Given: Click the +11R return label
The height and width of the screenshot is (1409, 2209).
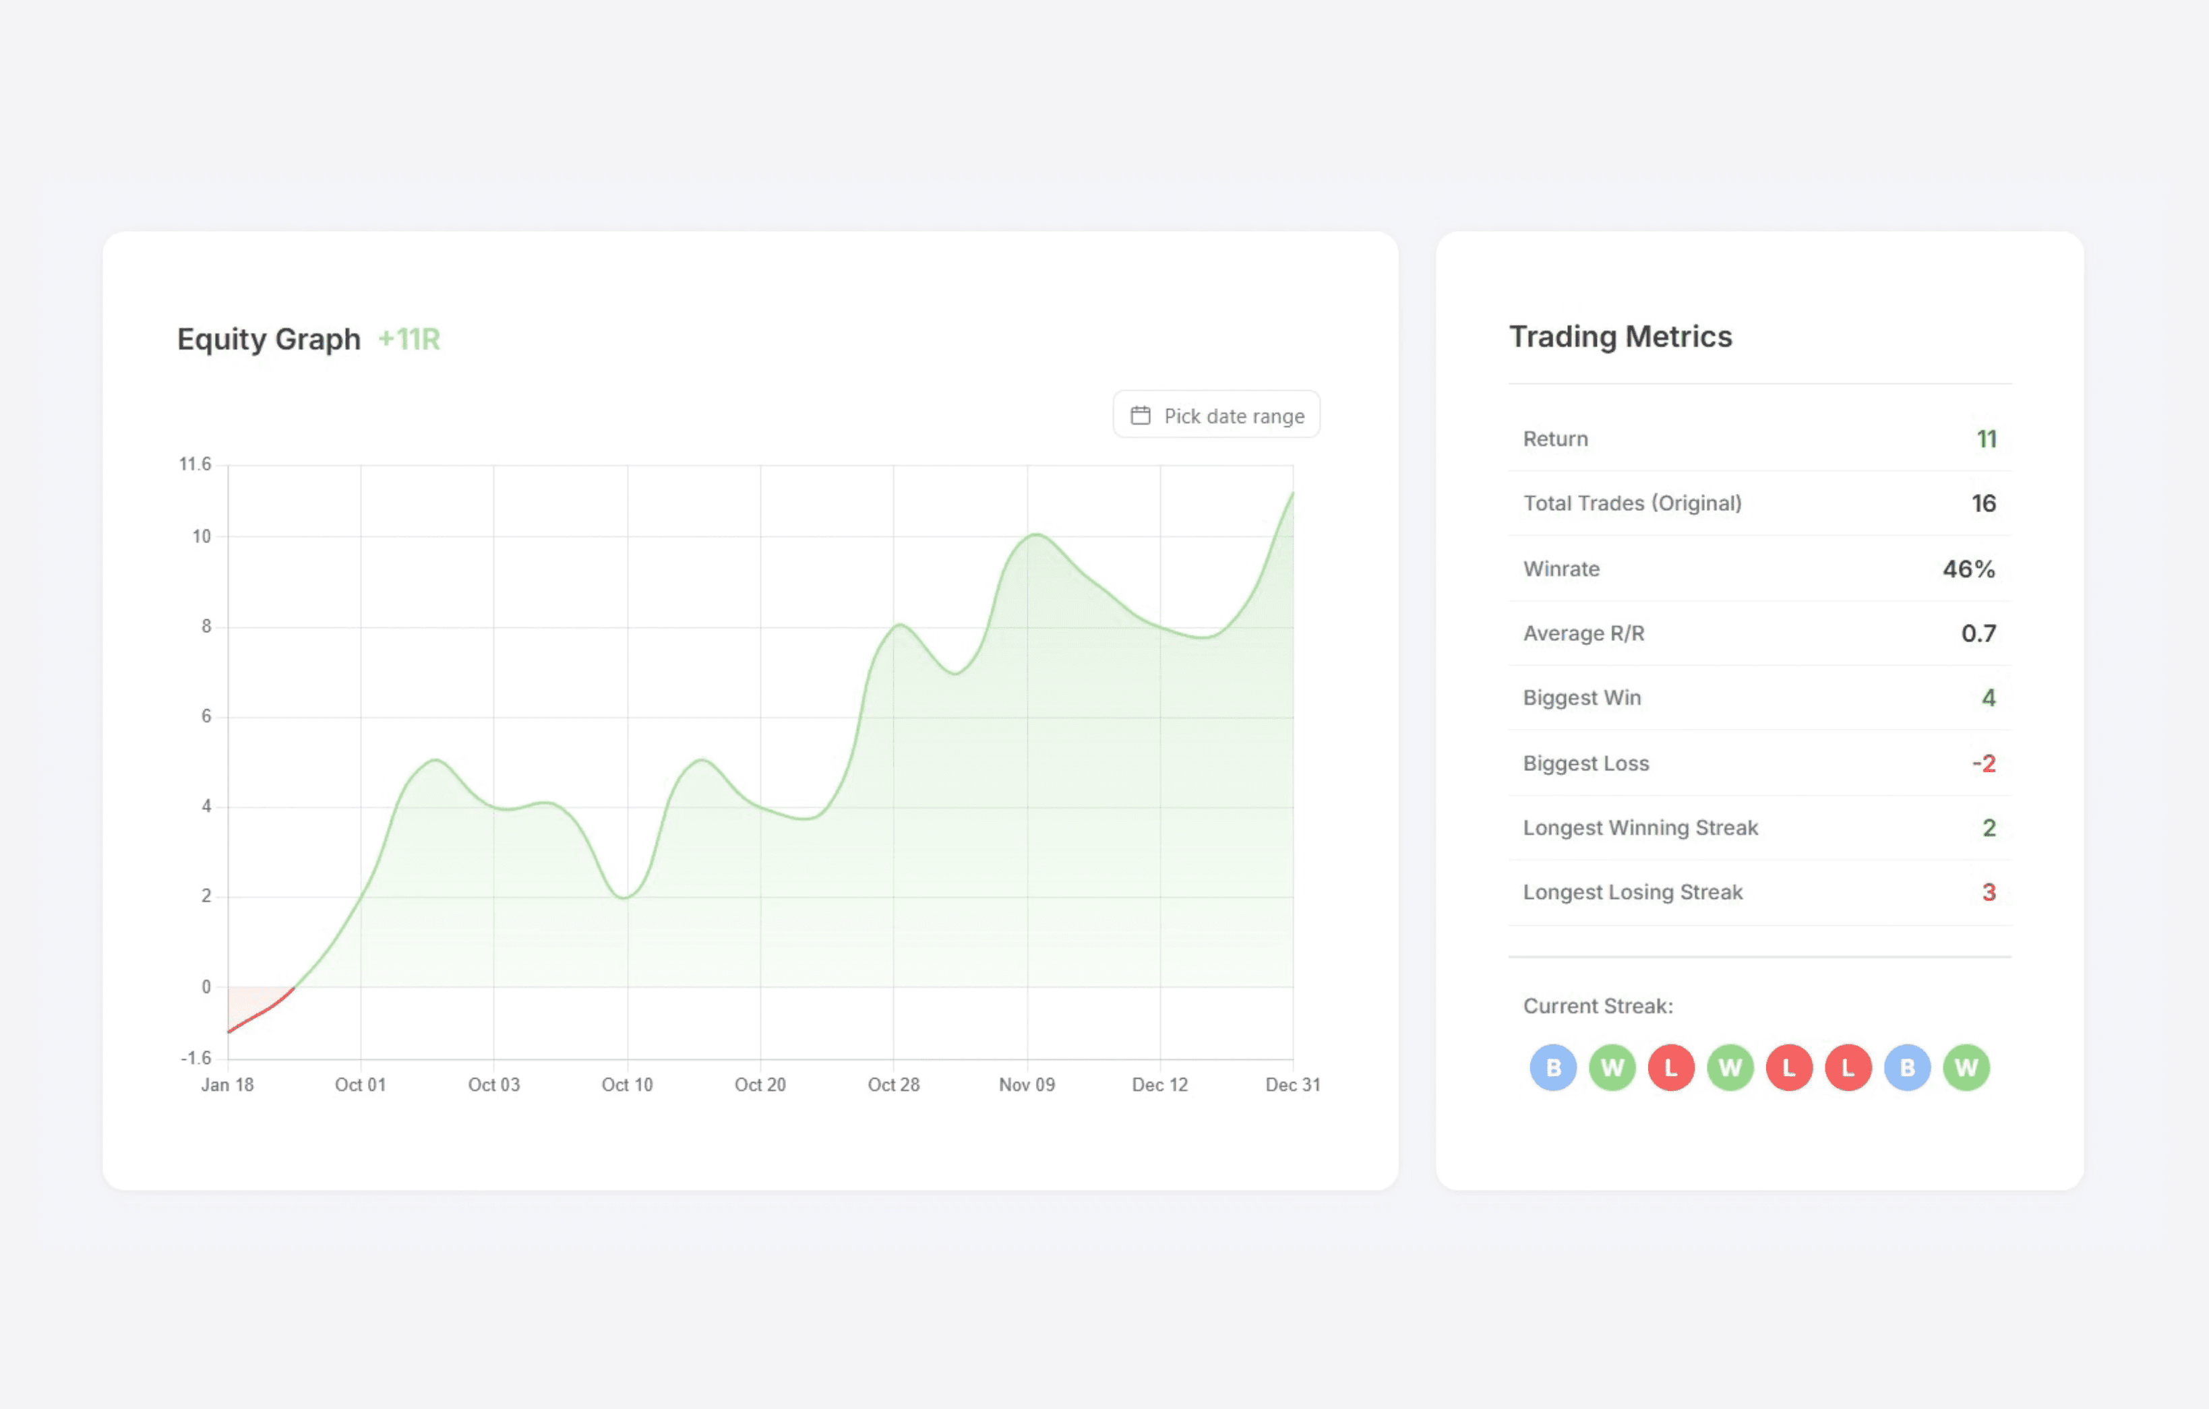Looking at the screenshot, I should click(x=409, y=339).
